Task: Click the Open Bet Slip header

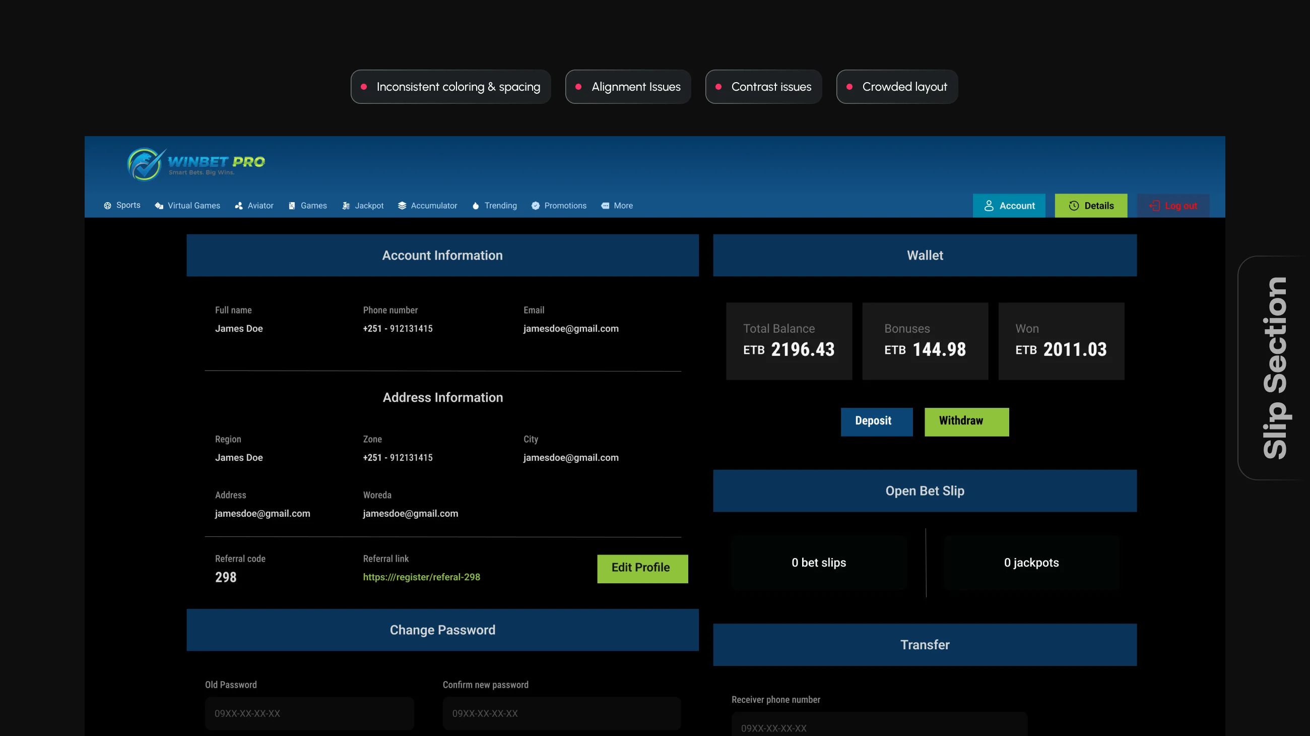Action: point(925,490)
